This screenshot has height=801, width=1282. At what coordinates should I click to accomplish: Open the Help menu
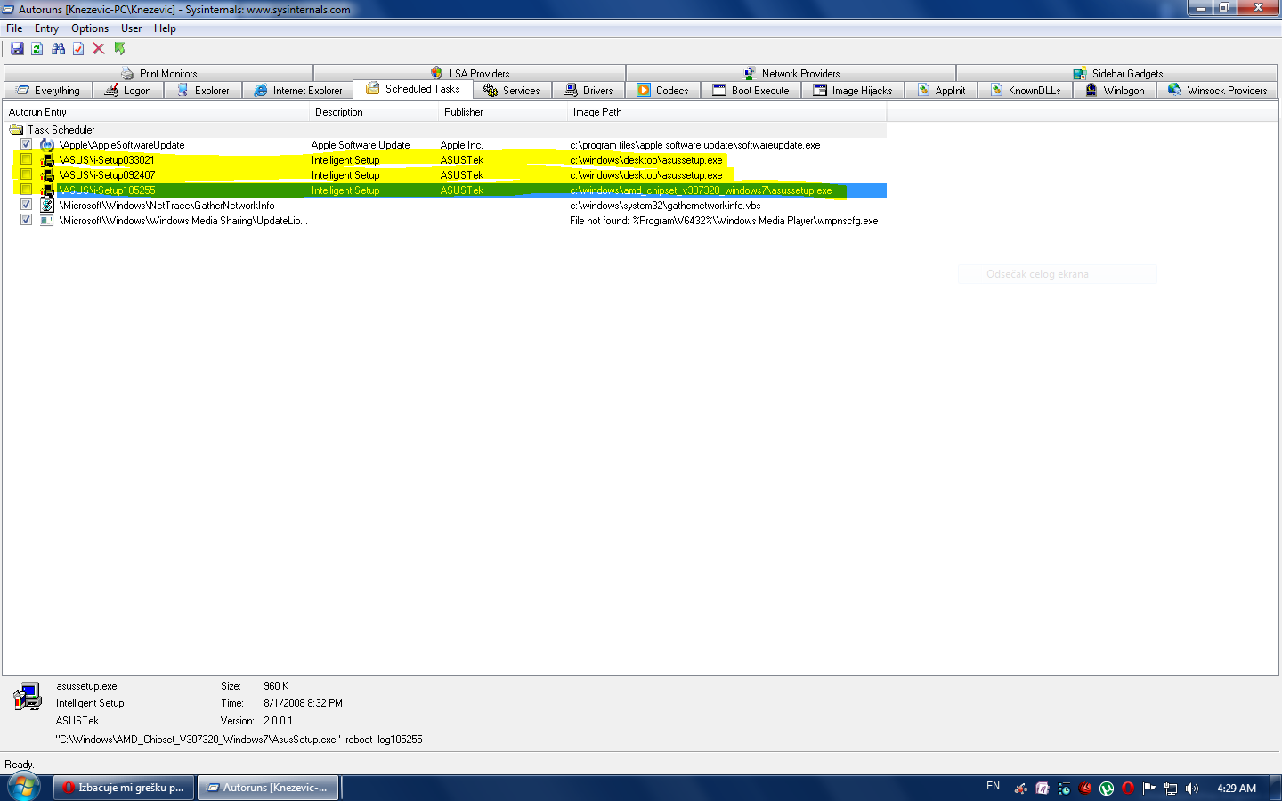(165, 28)
